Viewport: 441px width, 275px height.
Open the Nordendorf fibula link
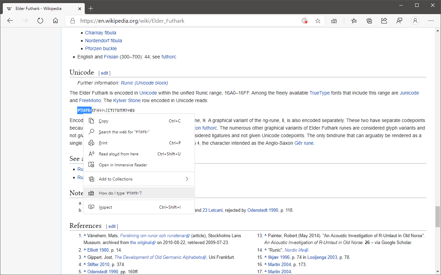tap(103, 41)
